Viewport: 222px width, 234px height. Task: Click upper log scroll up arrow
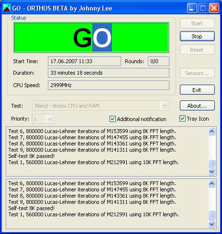point(212,132)
